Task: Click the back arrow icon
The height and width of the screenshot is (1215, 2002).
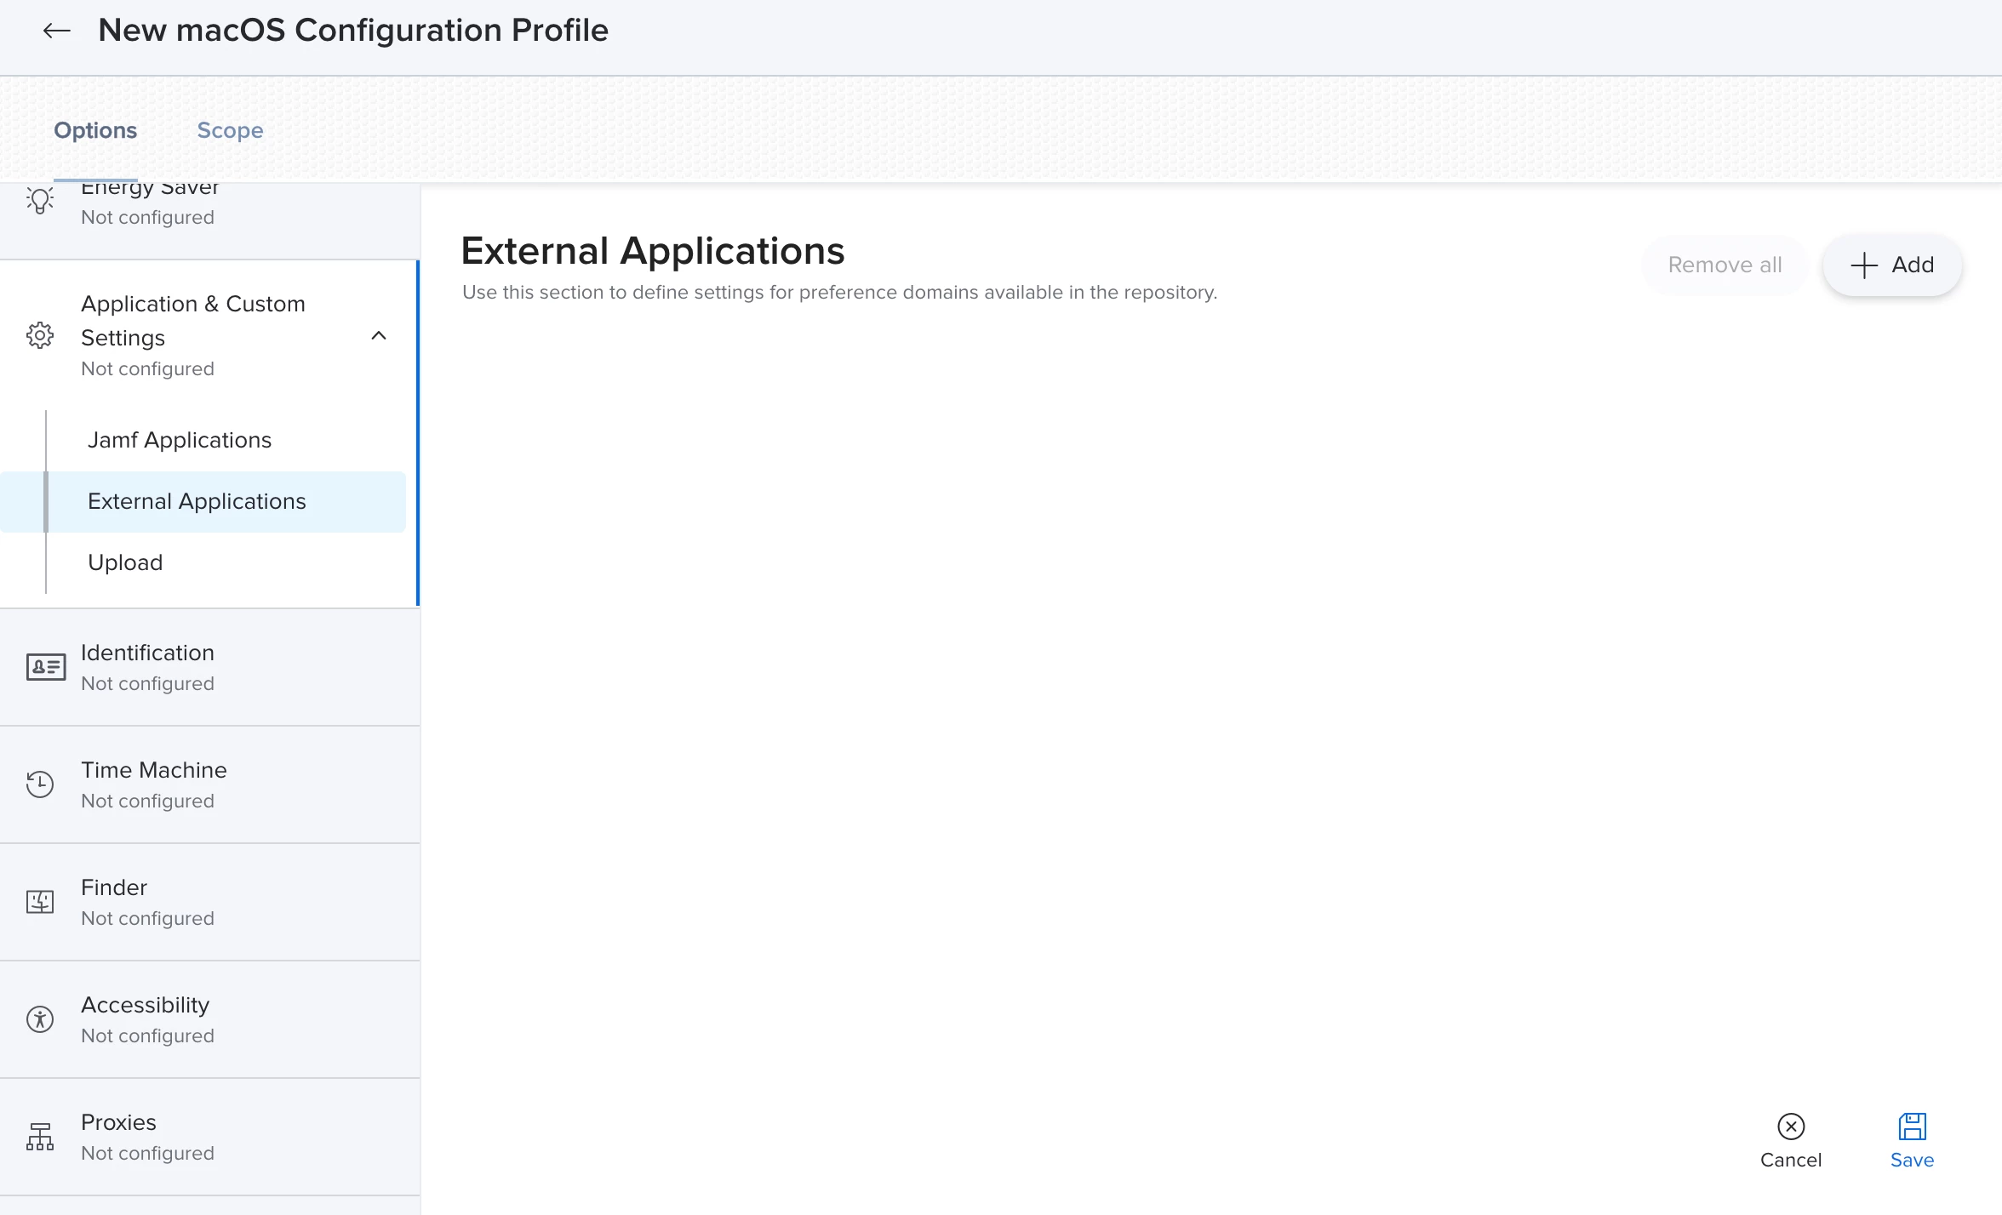Action: point(56,31)
